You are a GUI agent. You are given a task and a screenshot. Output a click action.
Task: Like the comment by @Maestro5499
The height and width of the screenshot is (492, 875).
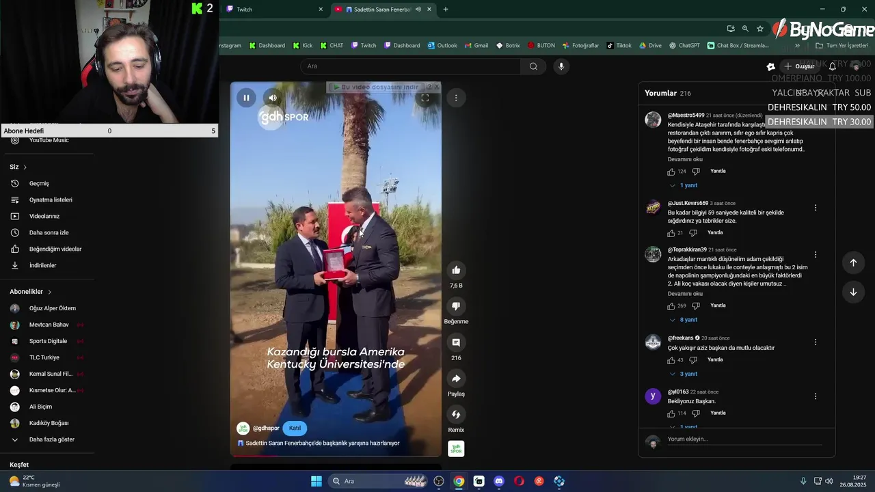click(x=671, y=172)
